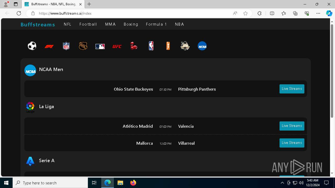The image size is (335, 188).
Task: Open Edge Settings and more menu
Action: (x=318, y=13)
